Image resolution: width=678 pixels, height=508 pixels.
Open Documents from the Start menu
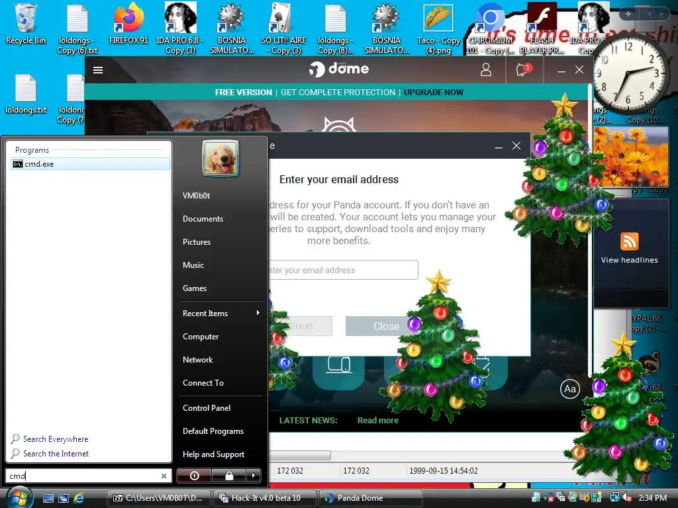click(203, 218)
